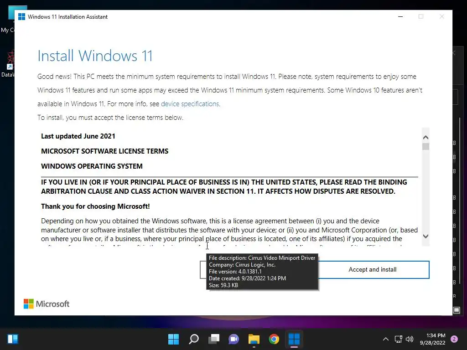Open the Windows Start menu
Image resolution: width=467 pixels, height=350 pixels.
(173, 339)
